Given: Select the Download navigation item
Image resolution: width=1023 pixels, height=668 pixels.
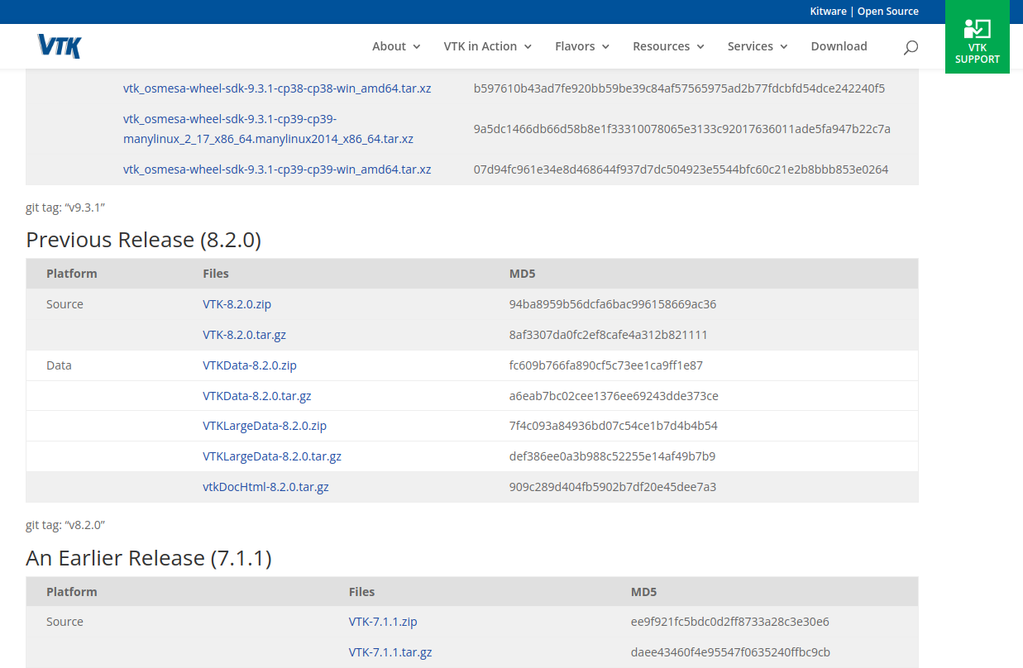Looking at the screenshot, I should tap(839, 46).
